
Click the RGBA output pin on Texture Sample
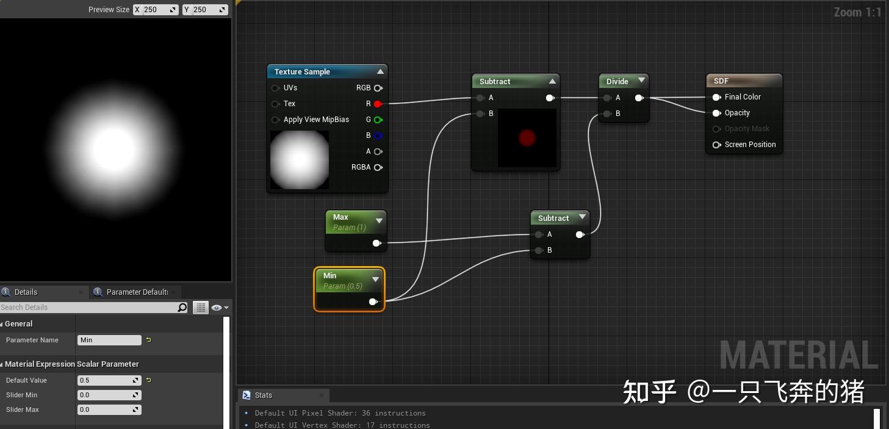click(x=378, y=167)
